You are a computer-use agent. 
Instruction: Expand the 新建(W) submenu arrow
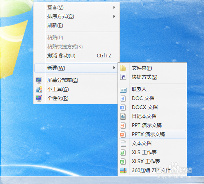pyautogui.click(x=114, y=68)
